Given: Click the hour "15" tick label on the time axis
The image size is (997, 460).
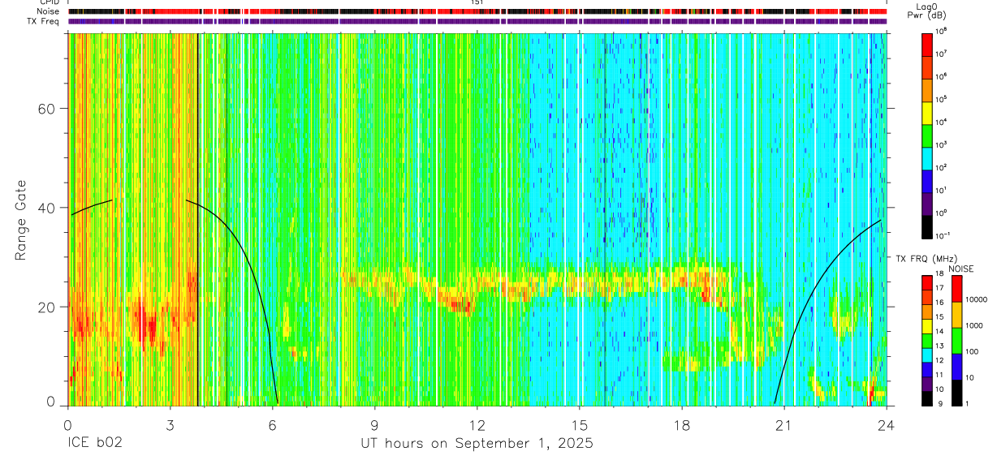Looking at the screenshot, I should pos(580,424).
